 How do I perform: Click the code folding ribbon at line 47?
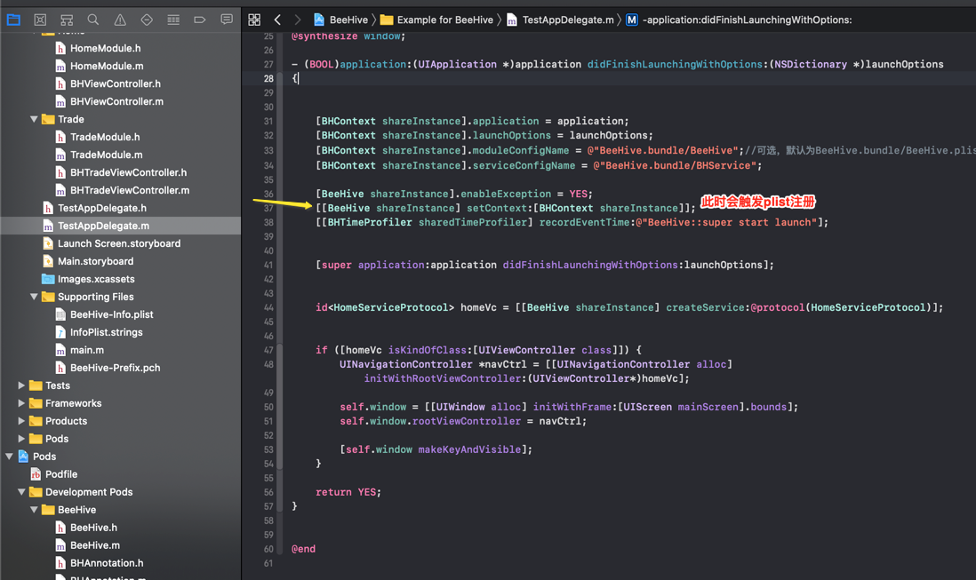pos(279,350)
